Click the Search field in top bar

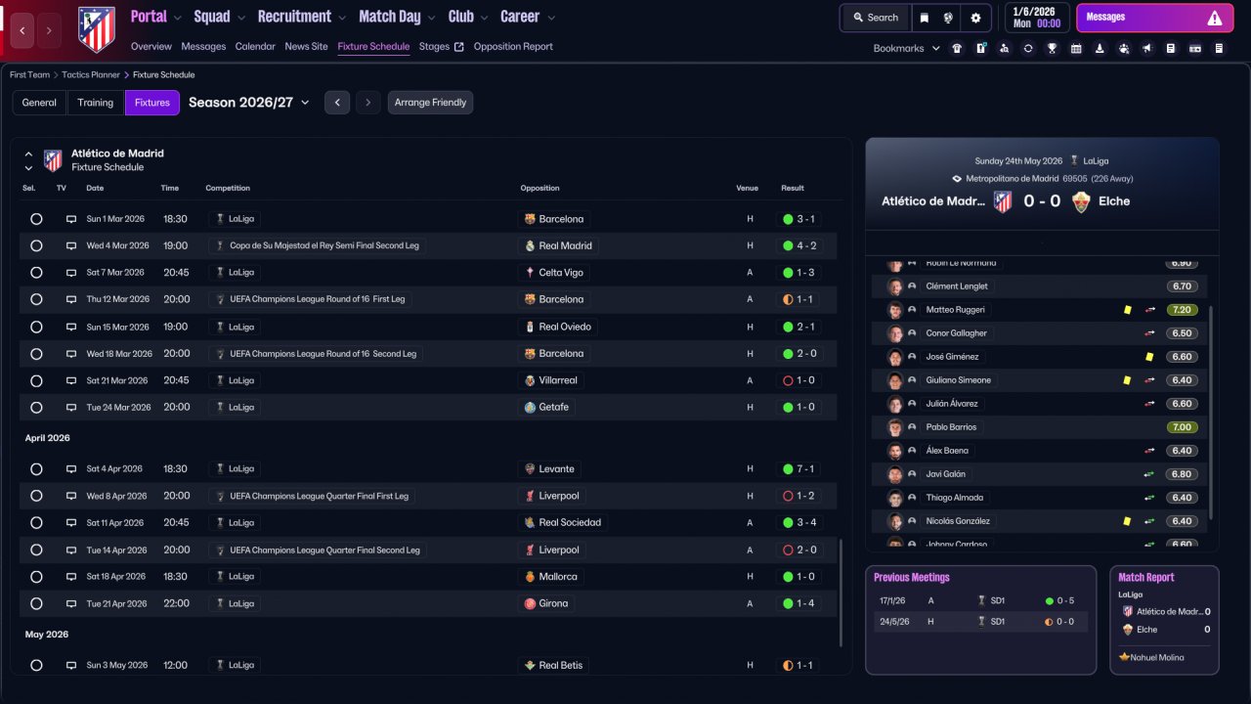(x=875, y=18)
